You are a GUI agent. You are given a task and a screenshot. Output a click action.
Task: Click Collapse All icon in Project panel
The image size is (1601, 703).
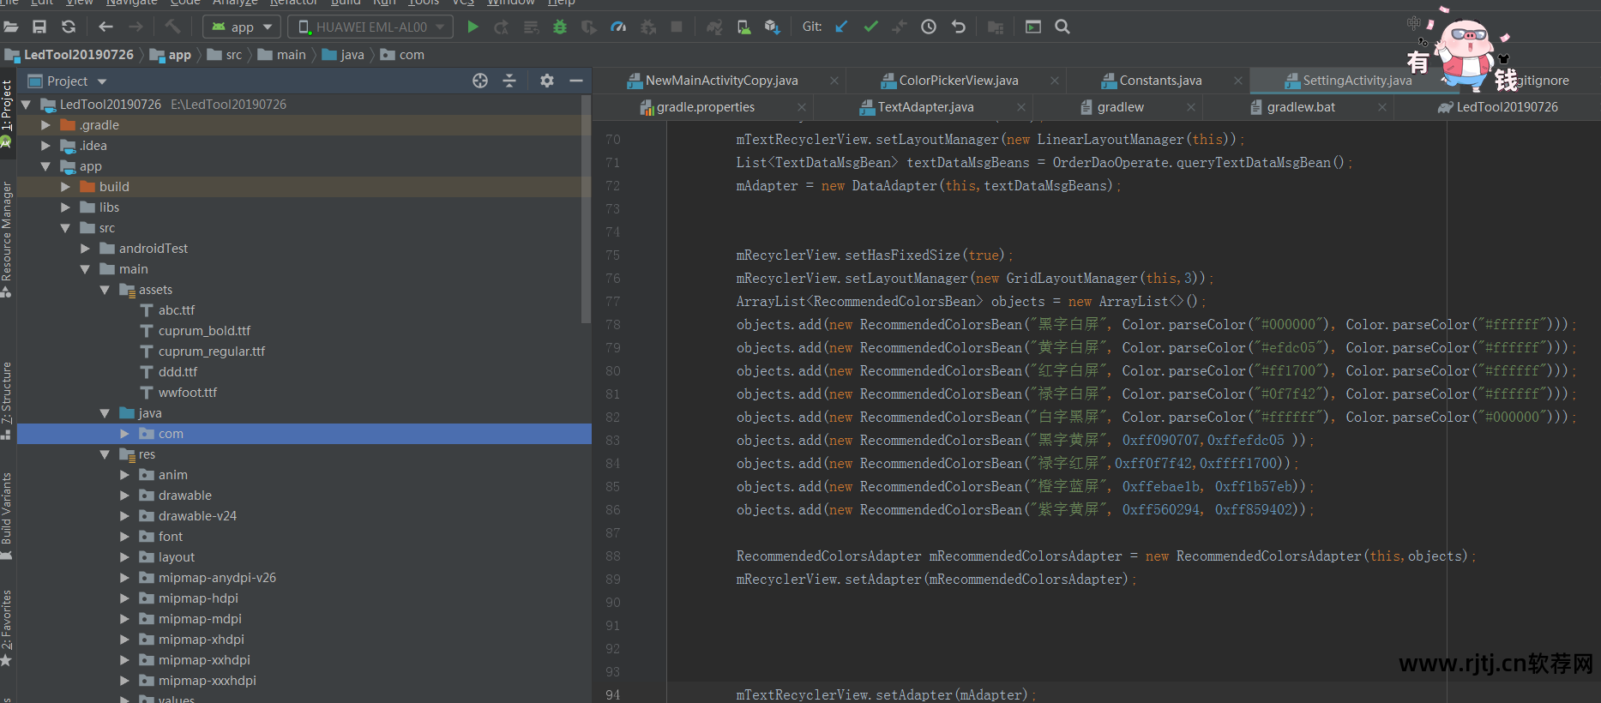click(509, 81)
